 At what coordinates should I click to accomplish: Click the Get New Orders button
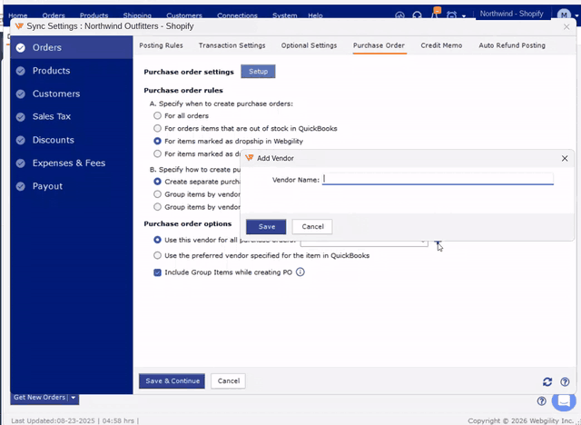pyautogui.click(x=39, y=398)
